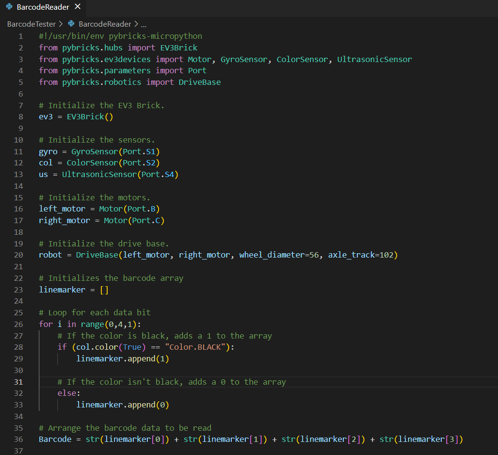Click the 'ev3' variable on line 8
The width and height of the screenshot is (498, 455).
click(46, 117)
